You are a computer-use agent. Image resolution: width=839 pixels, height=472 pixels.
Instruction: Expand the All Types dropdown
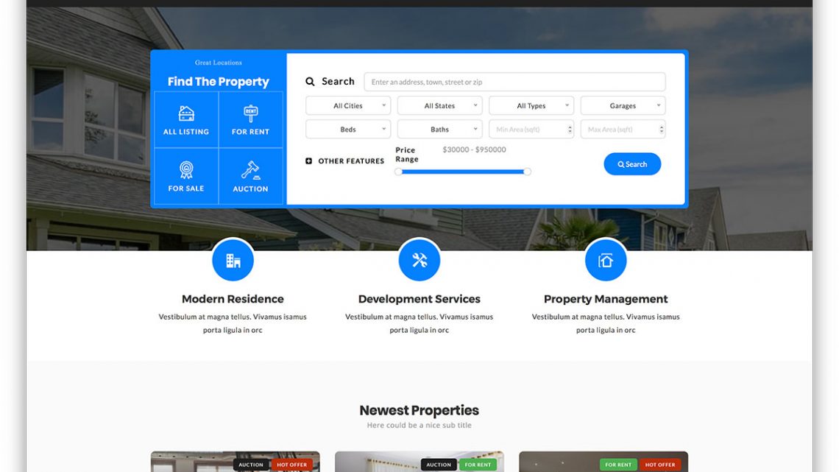(x=531, y=106)
